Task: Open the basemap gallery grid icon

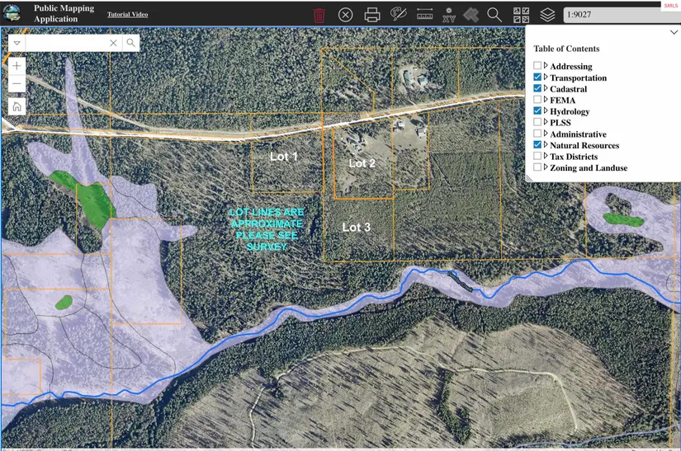Action: pyautogui.click(x=521, y=15)
